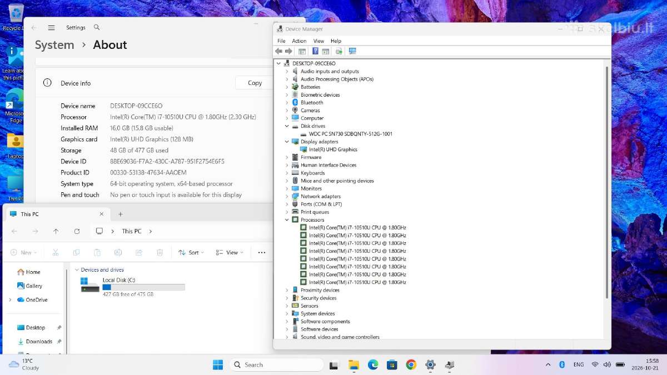667x375 pixels.
Task: Click Windows Start button
Action: click(218, 364)
